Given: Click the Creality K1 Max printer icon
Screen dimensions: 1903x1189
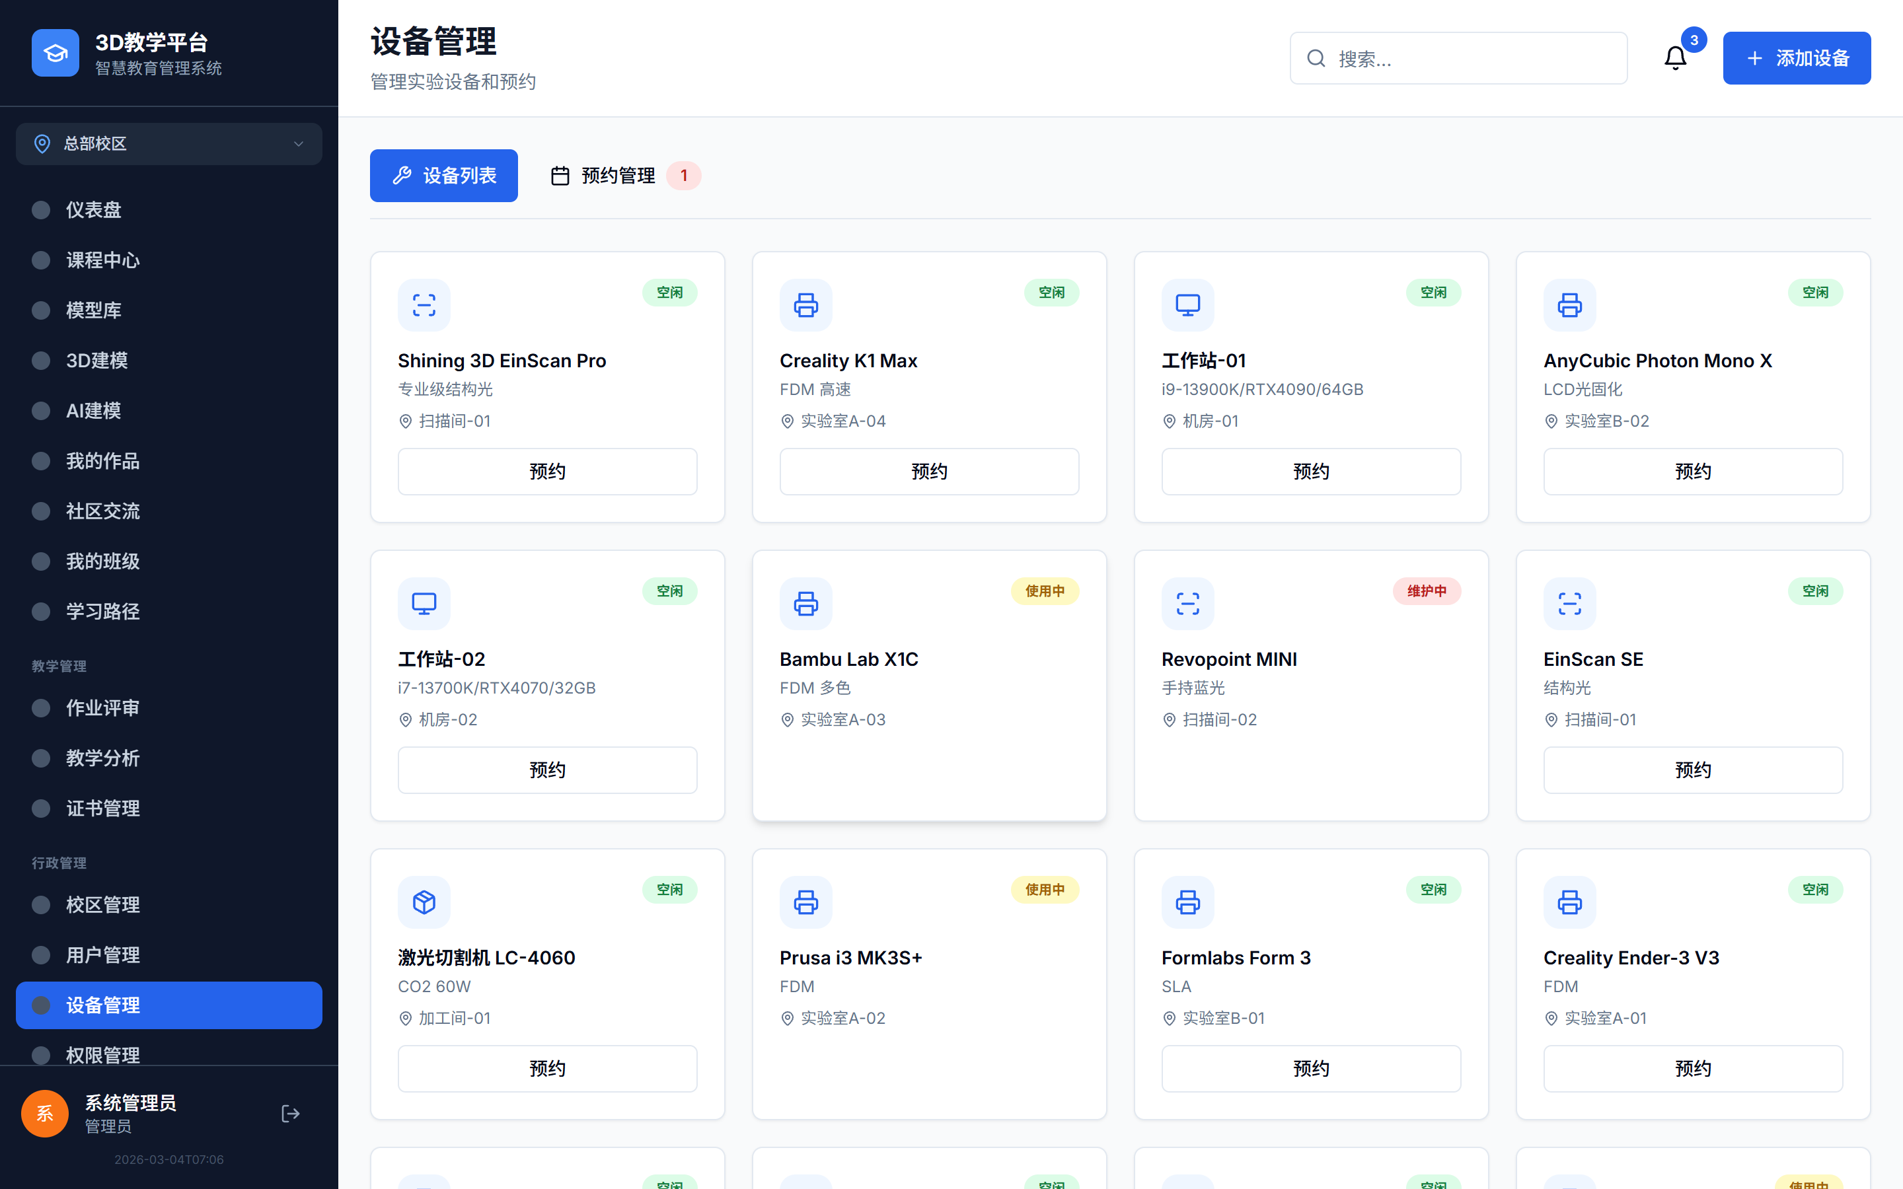Looking at the screenshot, I should pos(806,305).
